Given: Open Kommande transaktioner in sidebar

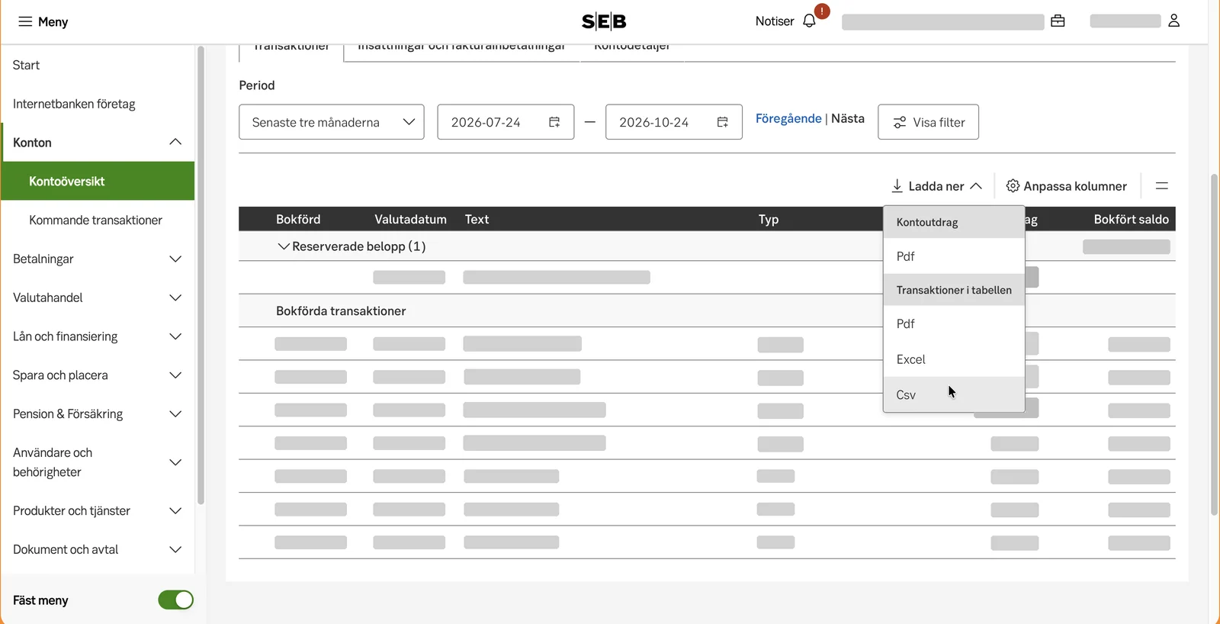Looking at the screenshot, I should 95,220.
